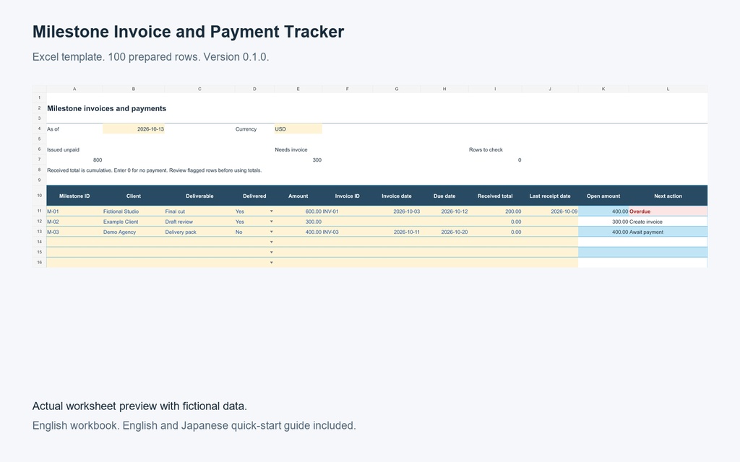The height and width of the screenshot is (462, 740).
Task: Expand the Delivered dropdown in row 15
Action: pos(272,252)
